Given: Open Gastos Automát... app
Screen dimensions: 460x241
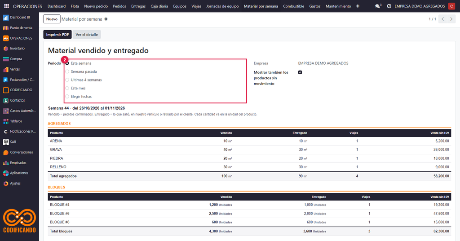Looking at the screenshot, I should point(19,111).
